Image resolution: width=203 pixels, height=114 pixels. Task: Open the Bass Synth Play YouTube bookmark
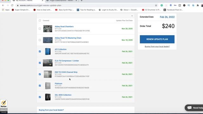click(x=64, y=10)
